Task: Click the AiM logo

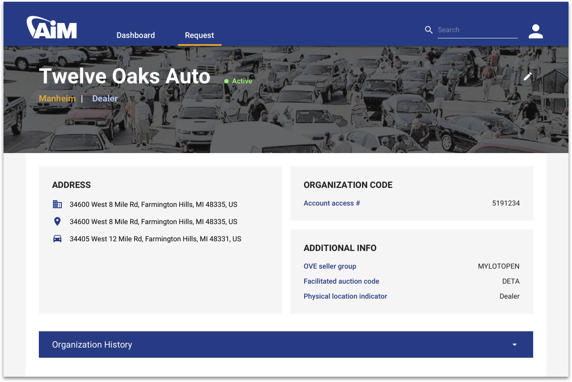Action: click(x=52, y=27)
